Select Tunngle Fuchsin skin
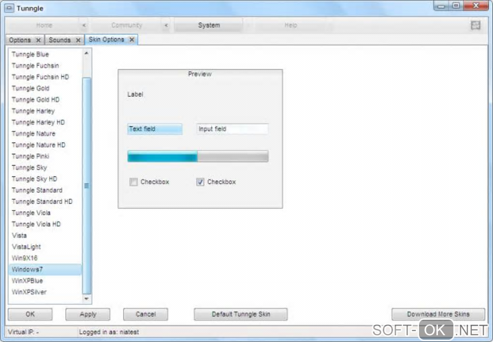The width and height of the screenshot is (493, 342). (x=45, y=65)
